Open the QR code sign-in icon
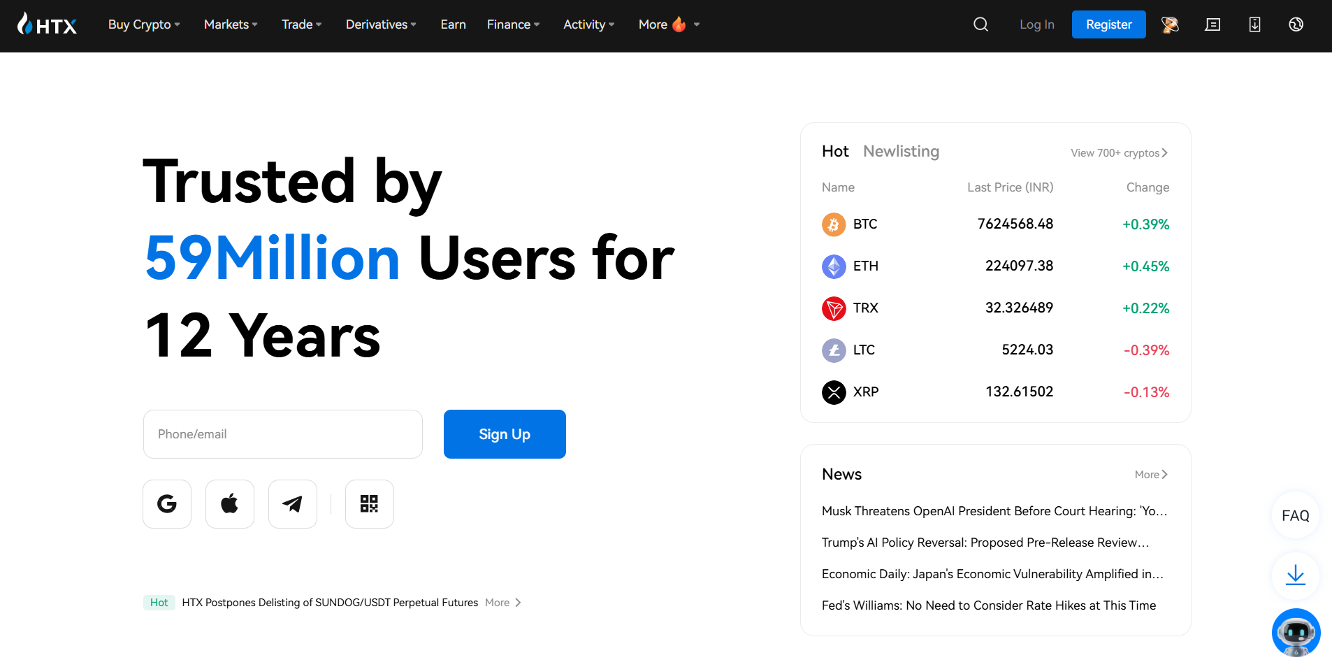Viewport: 1332px width, 667px height. [370, 504]
